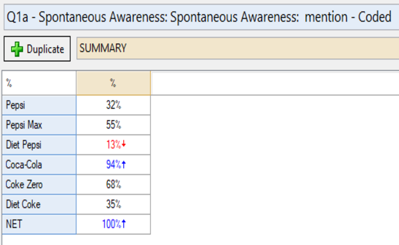This screenshot has height=245, width=399.
Task: Click the top-left percent corner cell
Action: (39, 83)
